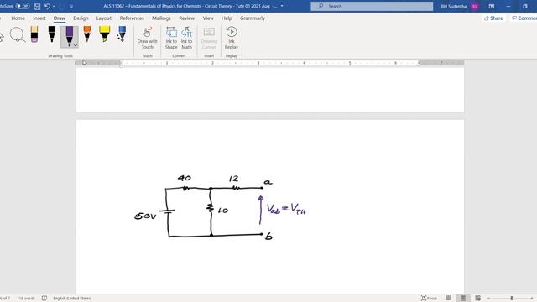Expand the purple pen options arrow

coord(76,45)
